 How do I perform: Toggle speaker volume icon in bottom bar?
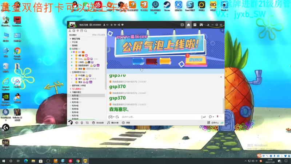coord(77,123)
